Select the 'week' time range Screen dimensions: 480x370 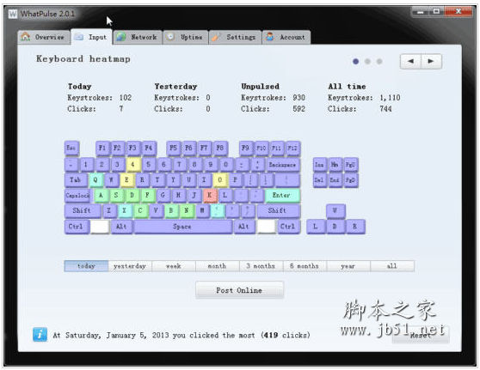pos(174,266)
